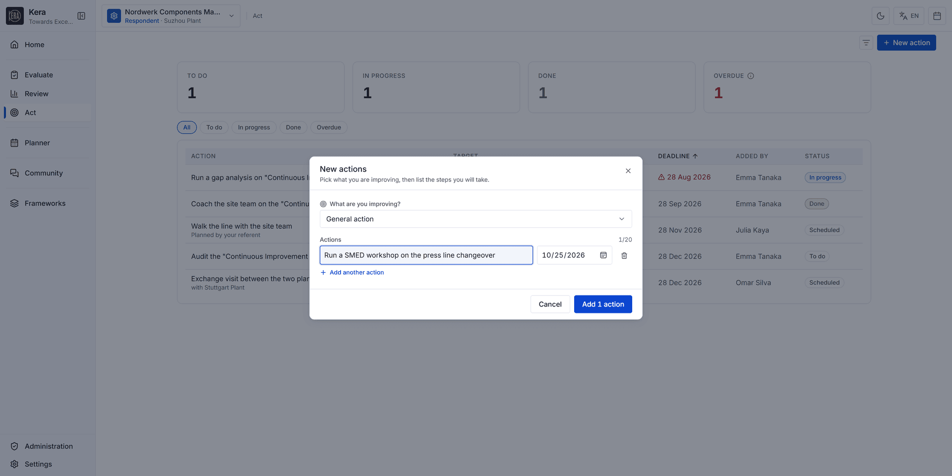Click the action description text field
The image size is (952, 476).
click(426, 255)
